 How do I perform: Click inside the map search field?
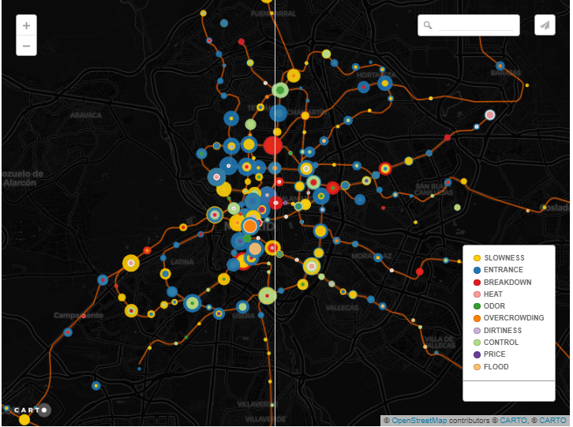[476, 25]
